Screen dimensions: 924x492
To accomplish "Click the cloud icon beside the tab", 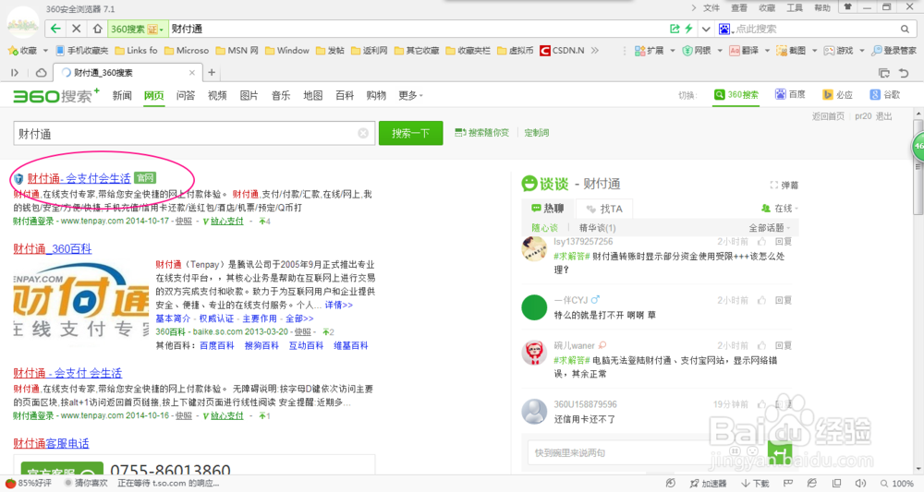I will tap(42, 72).
